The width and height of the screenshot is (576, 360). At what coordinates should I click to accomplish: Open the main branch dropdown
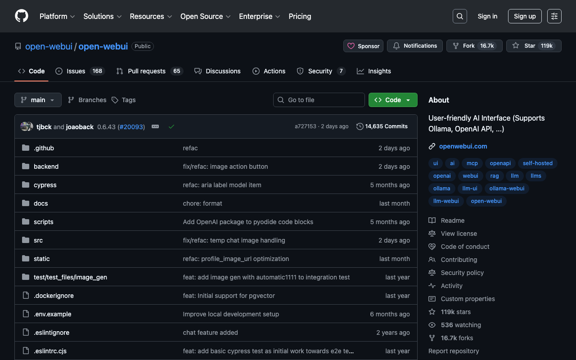38,100
